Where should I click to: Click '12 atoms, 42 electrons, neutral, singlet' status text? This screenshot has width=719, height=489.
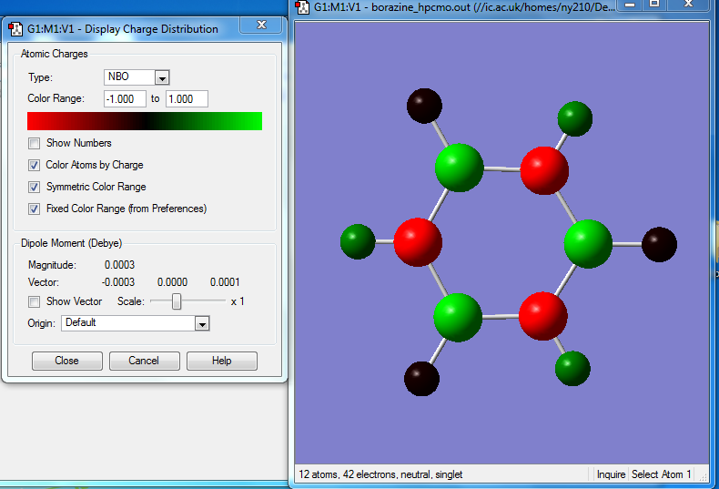(x=380, y=474)
